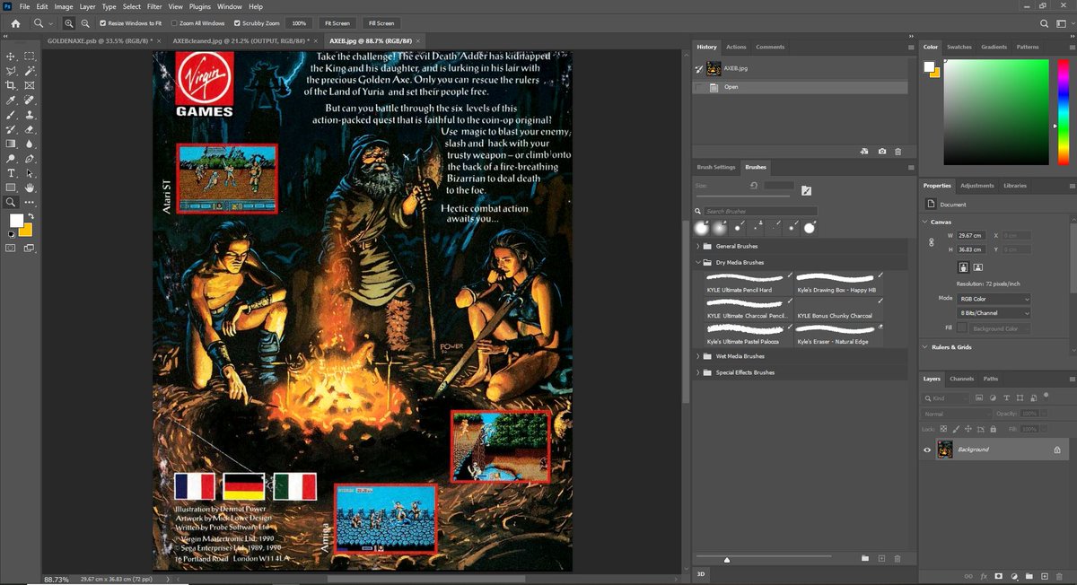This screenshot has width=1077, height=585.
Task: Select the Brush tool
Action: 12,114
